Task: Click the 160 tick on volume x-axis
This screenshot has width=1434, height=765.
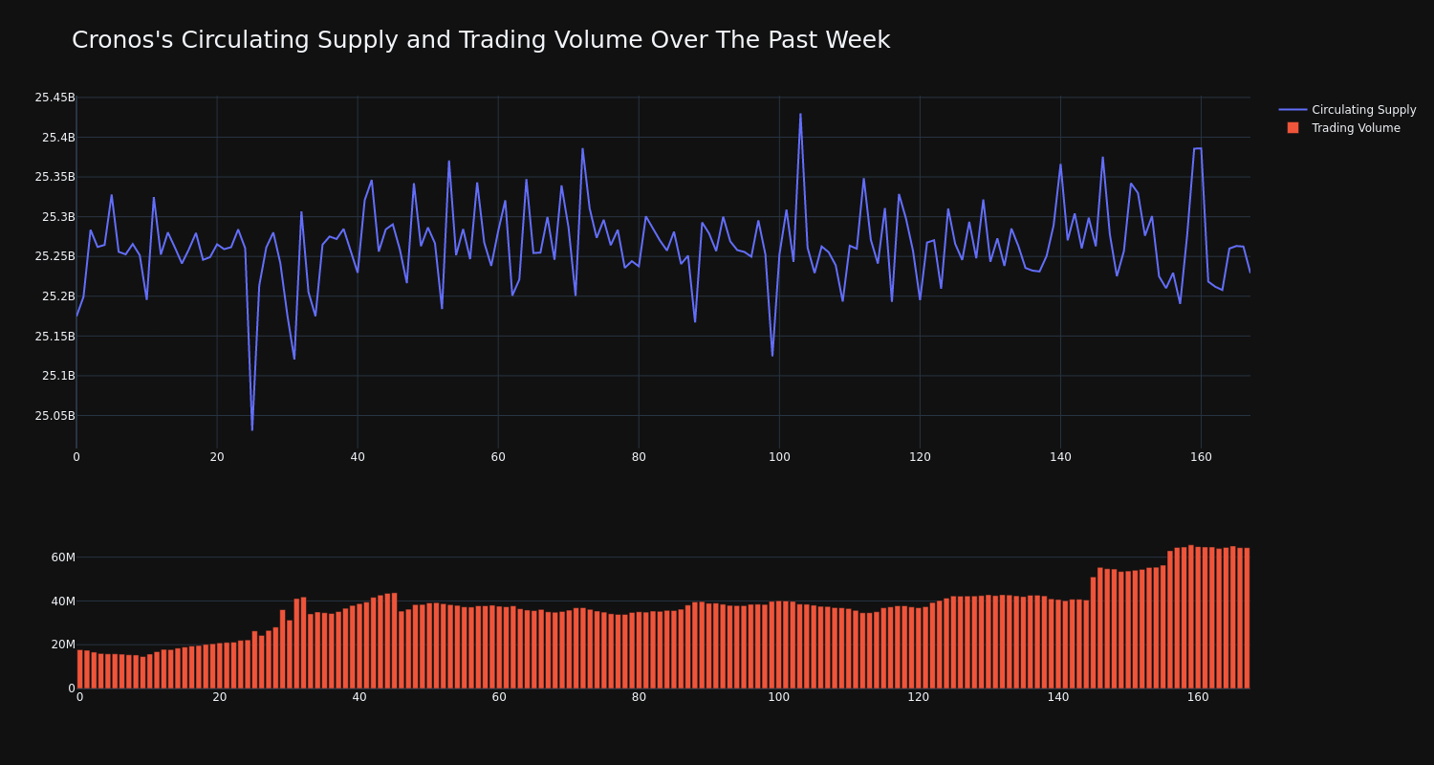Action: pos(1198,697)
